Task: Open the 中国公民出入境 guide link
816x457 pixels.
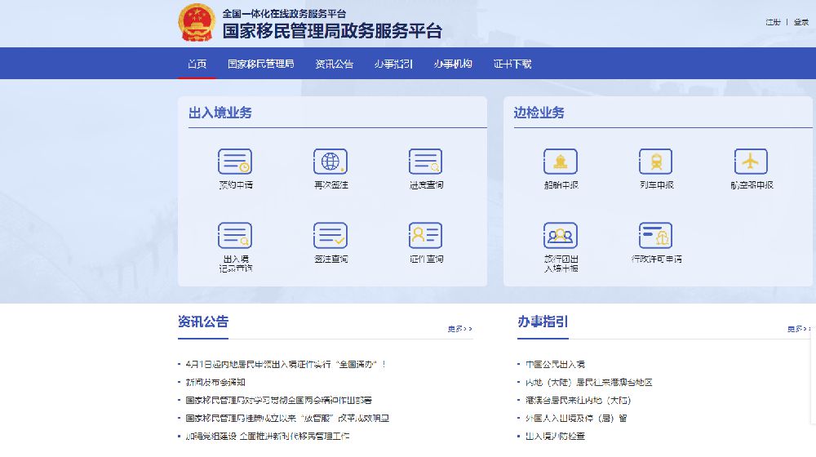Action: coord(555,364)
